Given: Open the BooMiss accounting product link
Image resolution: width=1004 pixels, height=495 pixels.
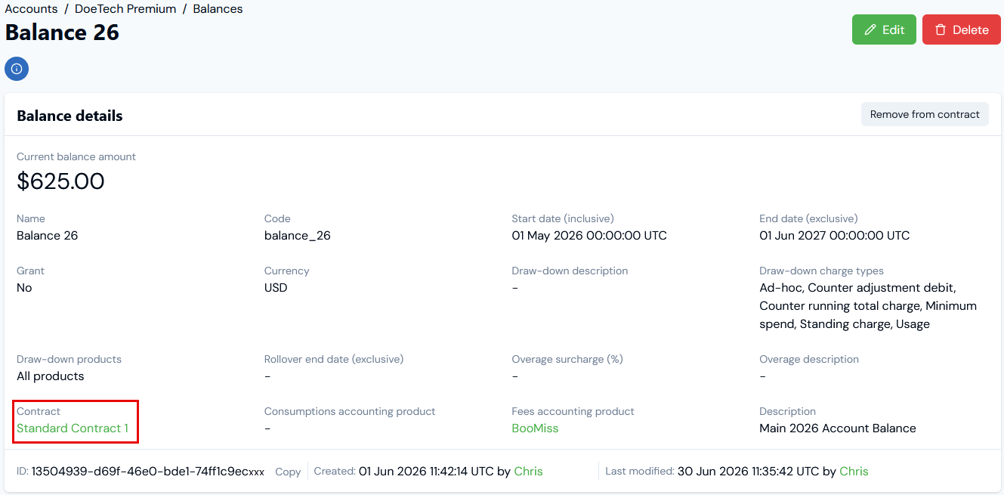Looking at the screenshot, I should 535,428.
